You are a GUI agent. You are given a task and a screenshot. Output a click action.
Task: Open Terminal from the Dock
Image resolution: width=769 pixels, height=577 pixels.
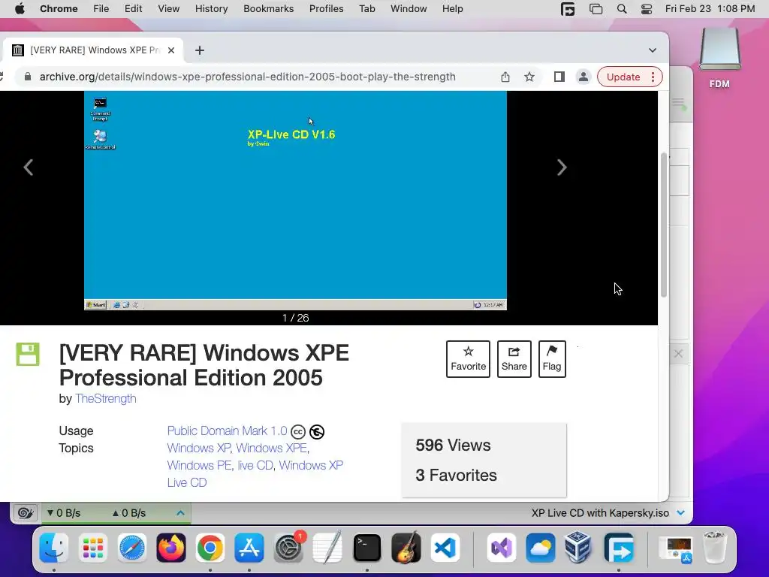(366, 548)
